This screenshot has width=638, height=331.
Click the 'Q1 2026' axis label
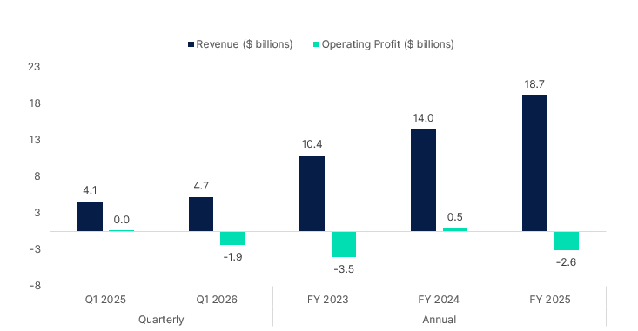point(217,300)
